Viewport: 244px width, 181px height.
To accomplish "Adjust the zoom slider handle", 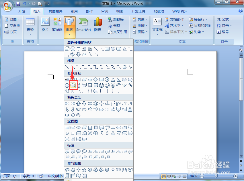I will pos(216,176).
